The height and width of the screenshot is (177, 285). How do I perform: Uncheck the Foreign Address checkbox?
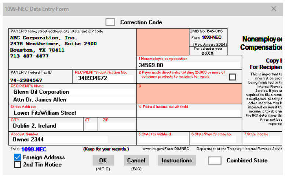pos(18,157)
